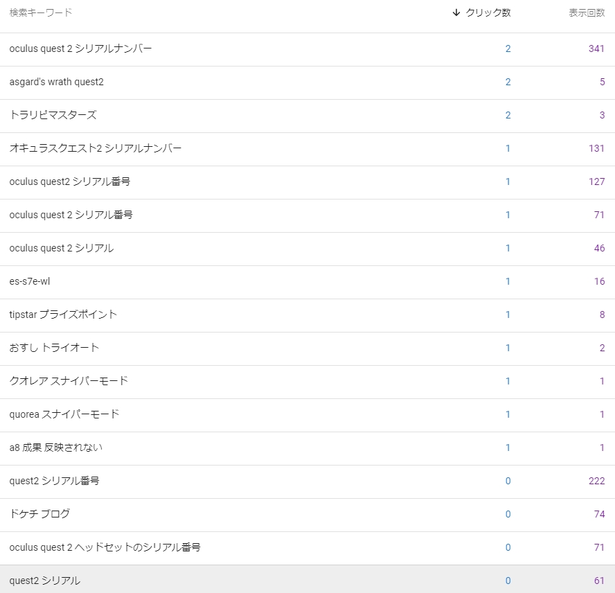Click the tipstar プライズポイント query
This screenshot has width=615, height=593.
pyautogui.click(x=63, y=315)
